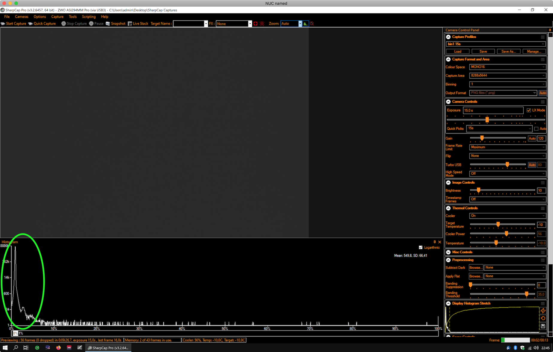Collapse the Capture Format and Area section
The image size is (553, 352).
448,59
